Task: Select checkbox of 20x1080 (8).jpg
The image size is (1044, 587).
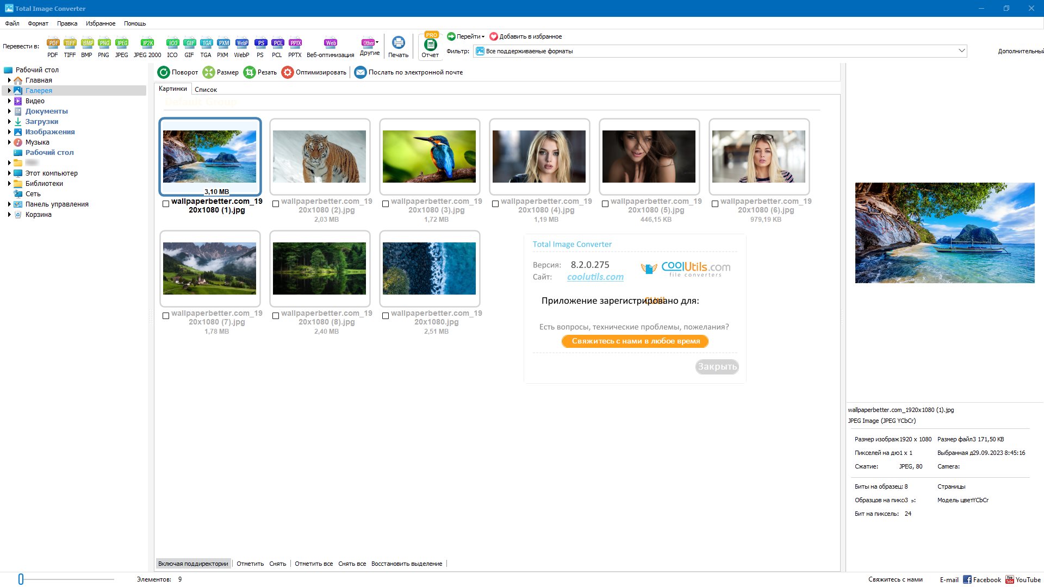Action: point(276,316)
